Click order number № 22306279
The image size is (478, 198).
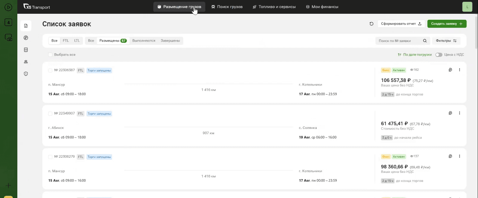coord(65,156)
